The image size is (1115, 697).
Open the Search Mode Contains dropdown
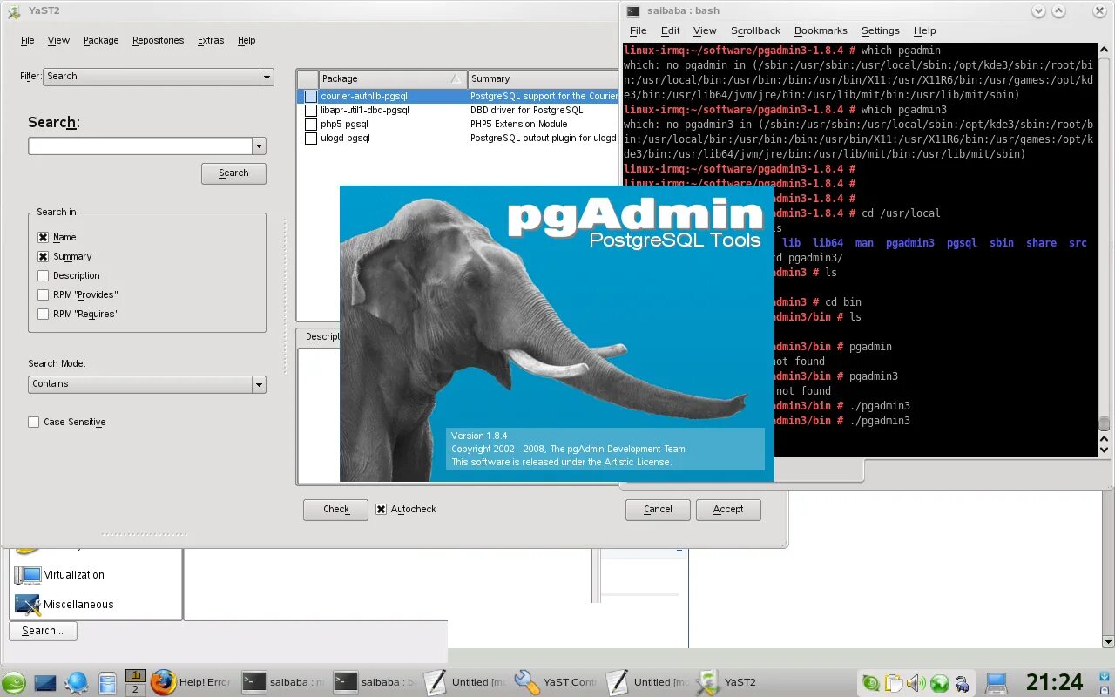tap(146, 384)
